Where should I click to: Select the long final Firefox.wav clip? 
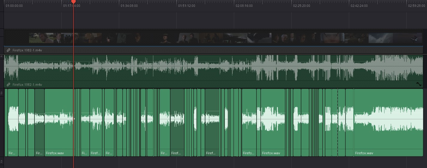388,123
